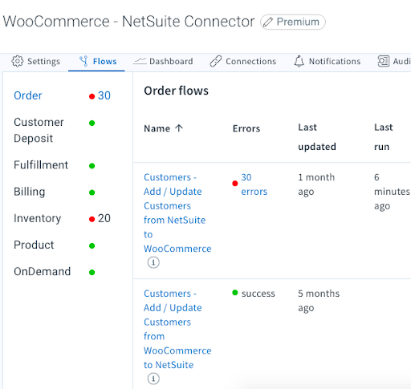The image size is (411, 389).
Task: Click the Settings gear icon
Action: pos(18,61)
